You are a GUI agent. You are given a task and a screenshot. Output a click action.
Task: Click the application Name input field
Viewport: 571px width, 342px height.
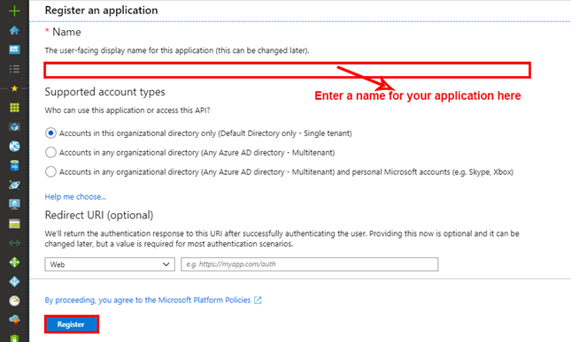pos(287,70)
